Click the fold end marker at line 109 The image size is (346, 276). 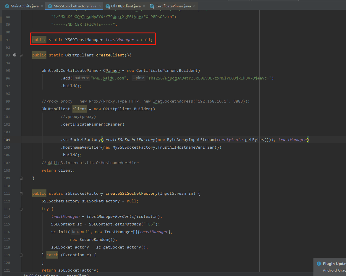pyautogui.click(x=21, y=178)
